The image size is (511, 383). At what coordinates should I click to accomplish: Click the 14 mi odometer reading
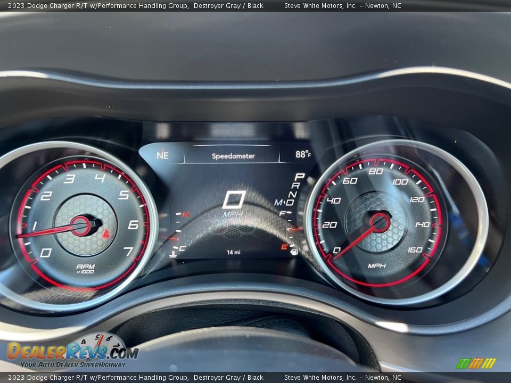234,252
